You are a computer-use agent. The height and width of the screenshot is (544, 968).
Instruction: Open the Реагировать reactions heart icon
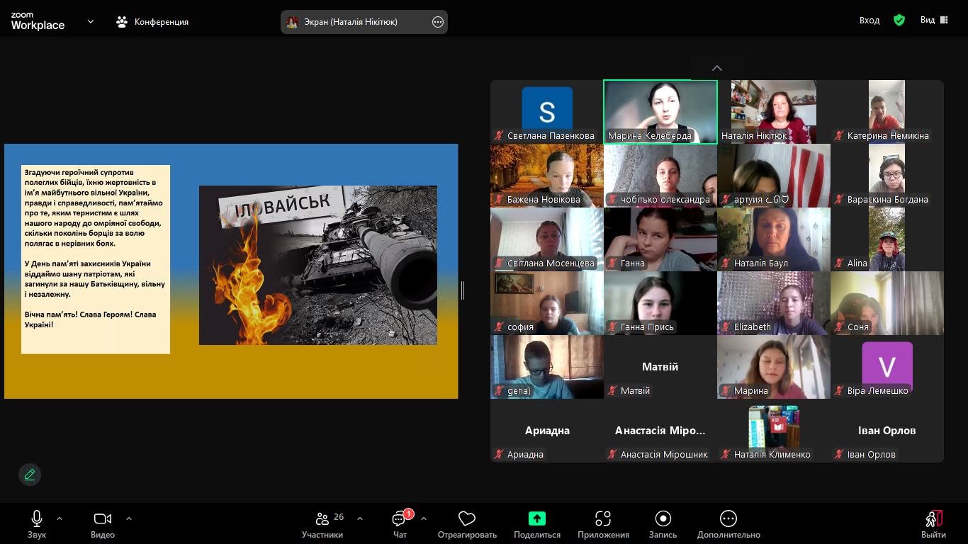pos(467,518)
